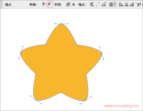Apply horizontal align left
Screen dimensions: 143x111
(x=121, y=5)
